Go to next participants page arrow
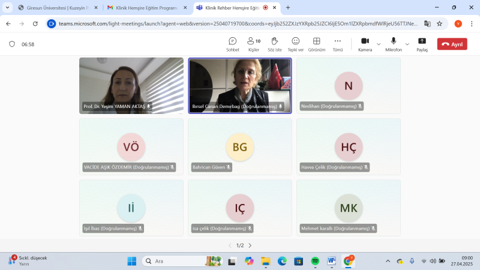 click(x=250, y=245)
